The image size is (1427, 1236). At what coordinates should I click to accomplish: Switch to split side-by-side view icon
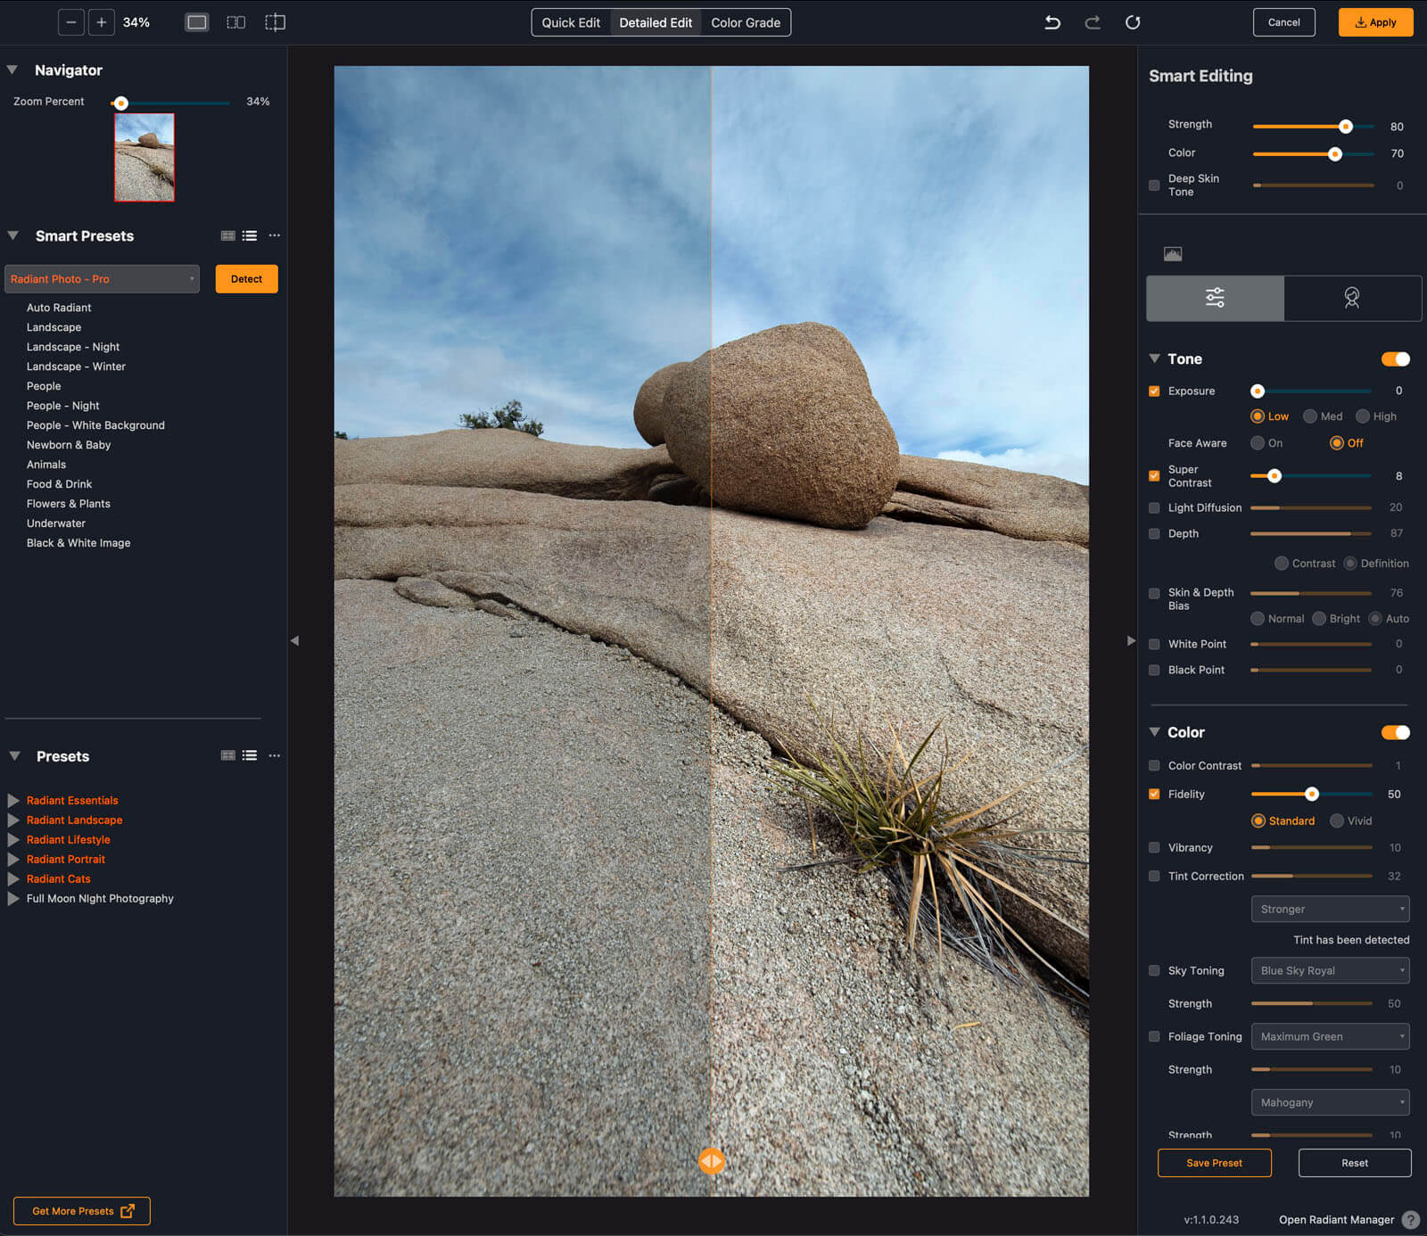pos(235,22)
